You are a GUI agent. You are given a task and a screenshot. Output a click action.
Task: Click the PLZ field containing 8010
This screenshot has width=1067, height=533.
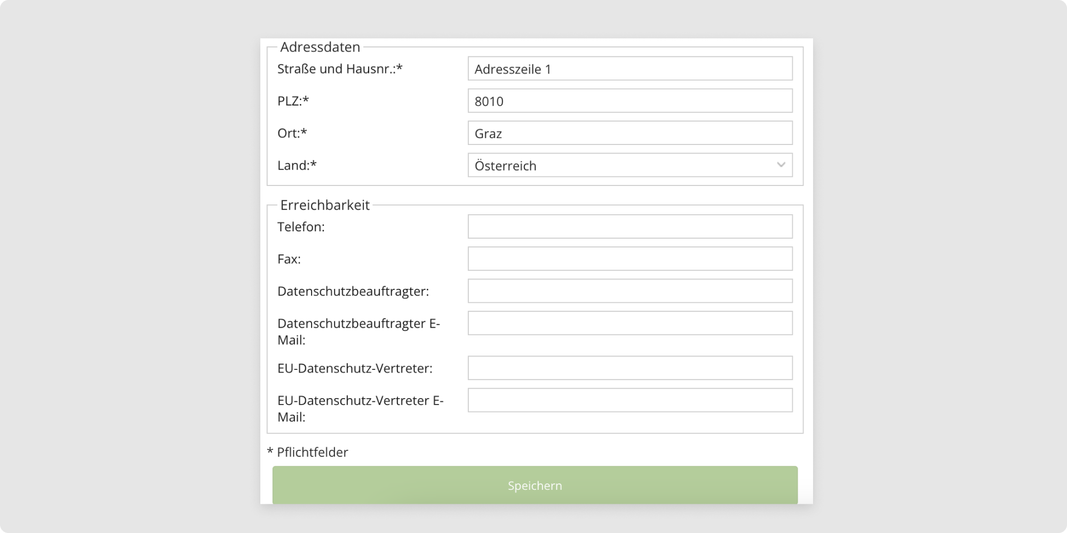(x=630, y=101)
